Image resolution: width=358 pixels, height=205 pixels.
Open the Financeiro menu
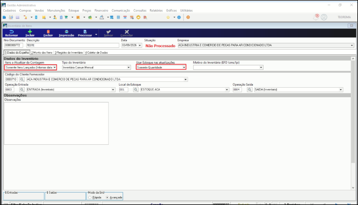101,11
